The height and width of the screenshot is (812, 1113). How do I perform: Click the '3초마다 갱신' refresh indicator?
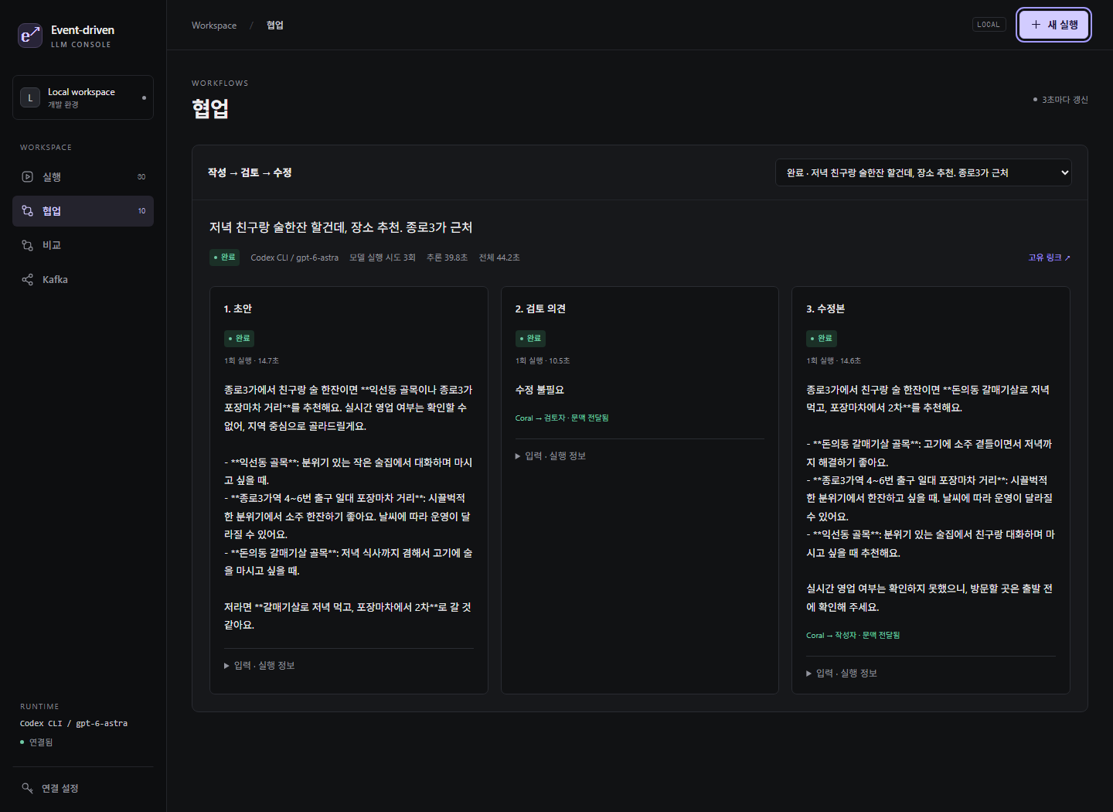1060,100
